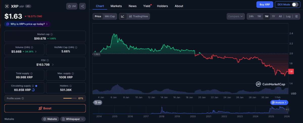Click the 1.6 current price label
The width and height of the screenshot is (303, 123).
291,71
